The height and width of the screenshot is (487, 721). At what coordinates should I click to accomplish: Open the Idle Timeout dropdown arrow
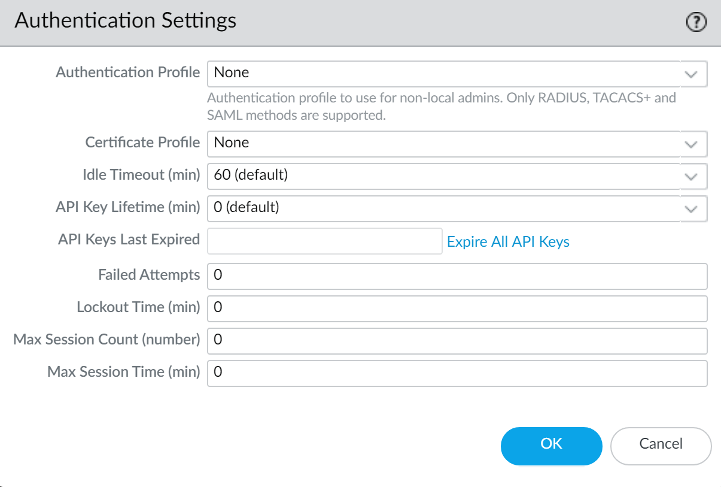pos(692,177)
